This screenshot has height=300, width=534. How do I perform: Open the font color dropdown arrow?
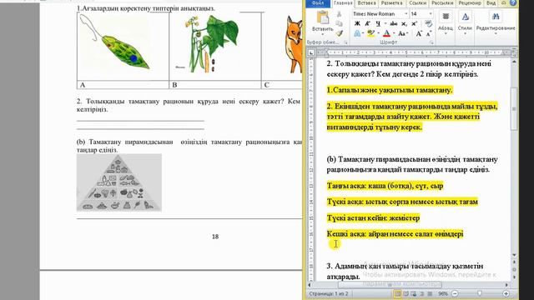[394, 33]
